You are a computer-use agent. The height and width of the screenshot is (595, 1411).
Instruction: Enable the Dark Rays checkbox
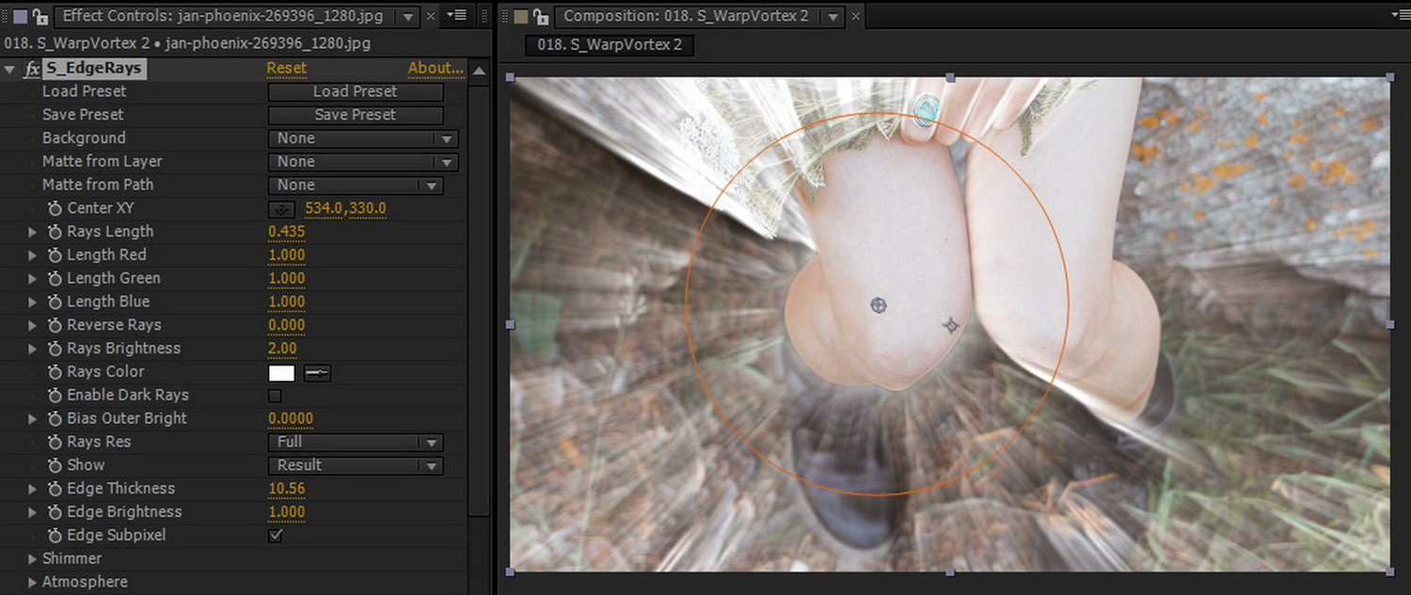pos(275,396)
